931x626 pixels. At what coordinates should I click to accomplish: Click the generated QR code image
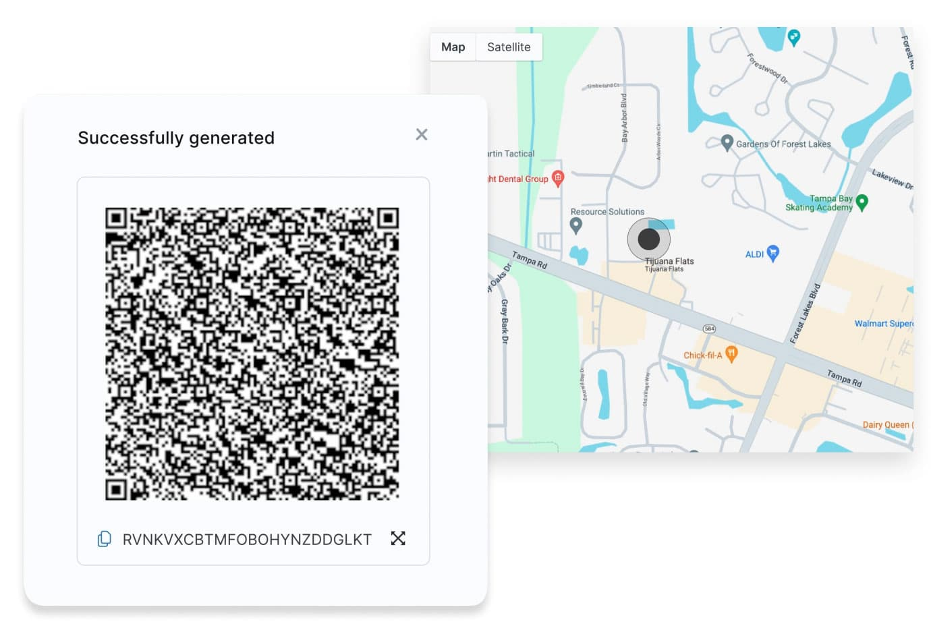252,353
